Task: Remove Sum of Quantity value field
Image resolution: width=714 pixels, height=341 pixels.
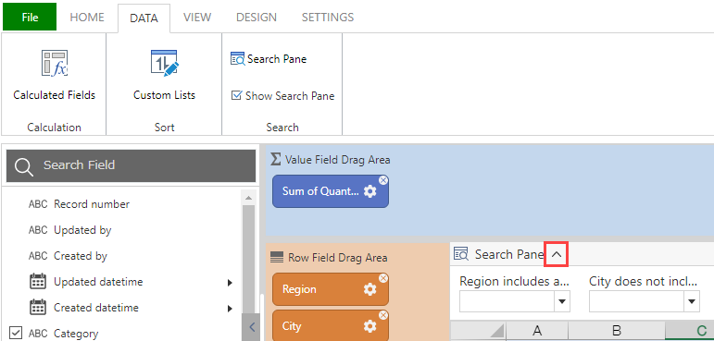Action: pos(383,180)
